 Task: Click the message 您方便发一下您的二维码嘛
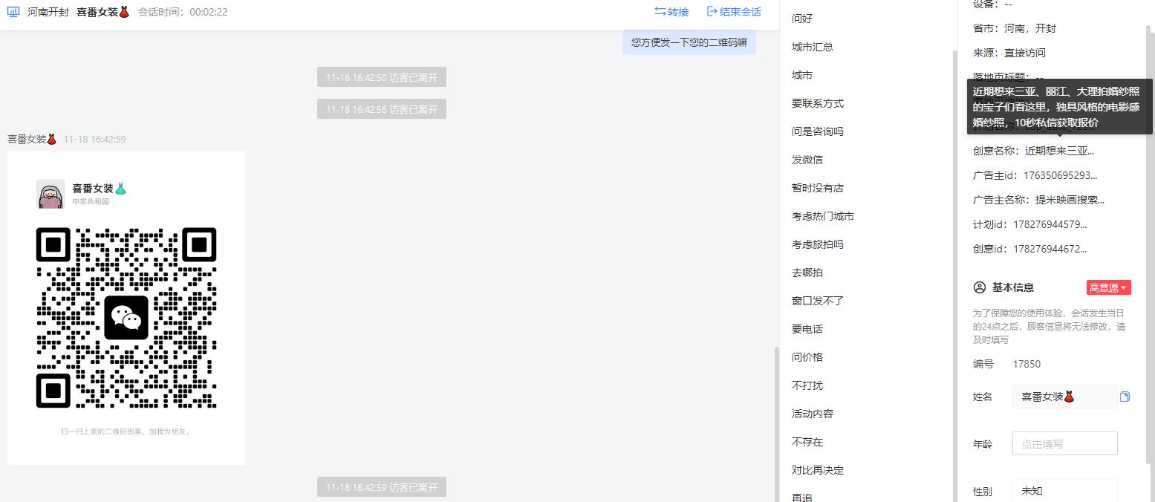click(689, 42)
